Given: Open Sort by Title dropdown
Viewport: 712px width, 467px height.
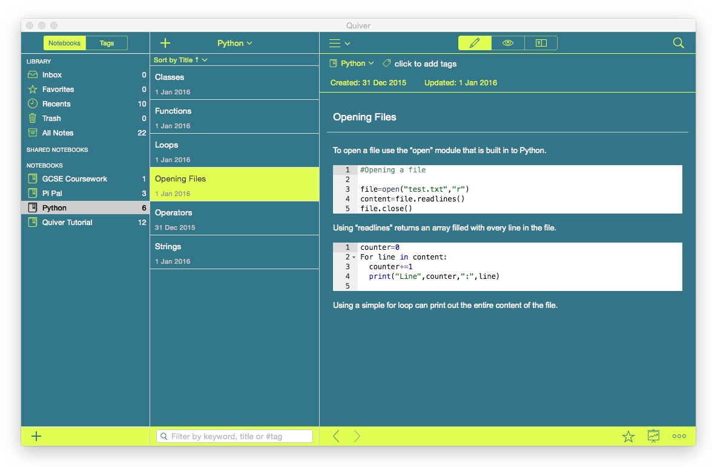Looking at the screenshot, I should [180, 60].
